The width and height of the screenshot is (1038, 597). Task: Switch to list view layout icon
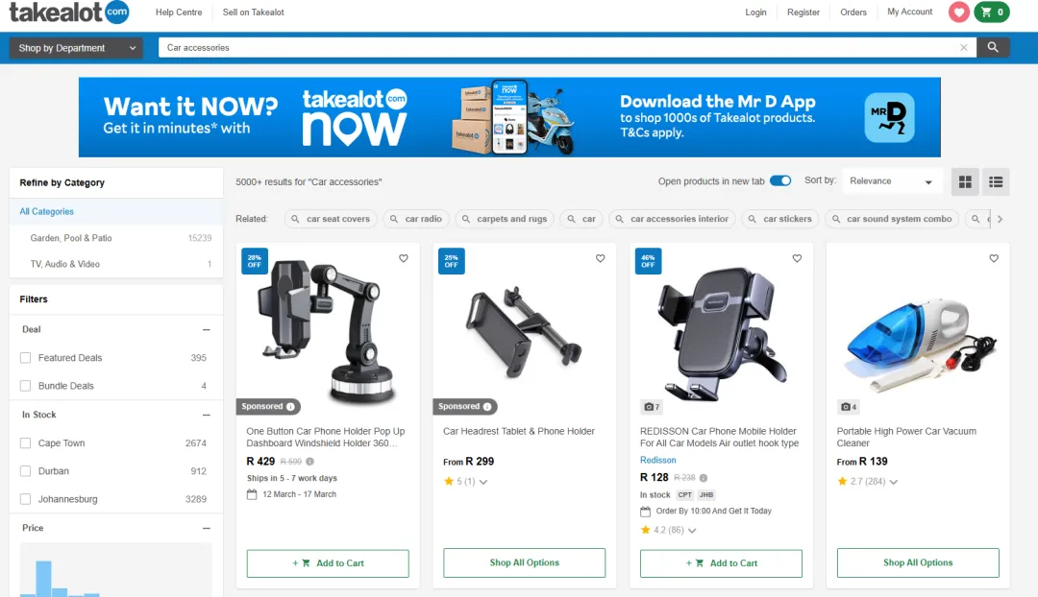[996, 181]
